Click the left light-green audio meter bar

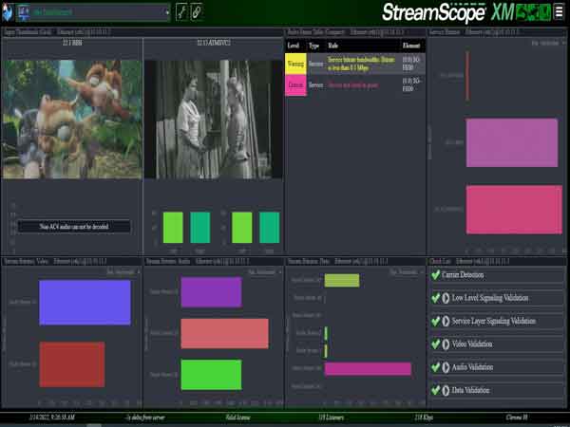(173, 228)
